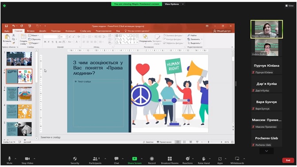Show more participants with the down chevron
This screenshot has width=297, height=167.
[x=266, y=151]
